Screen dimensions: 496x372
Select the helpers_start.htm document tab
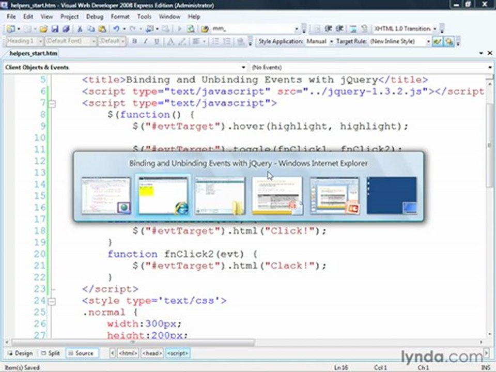33,53
